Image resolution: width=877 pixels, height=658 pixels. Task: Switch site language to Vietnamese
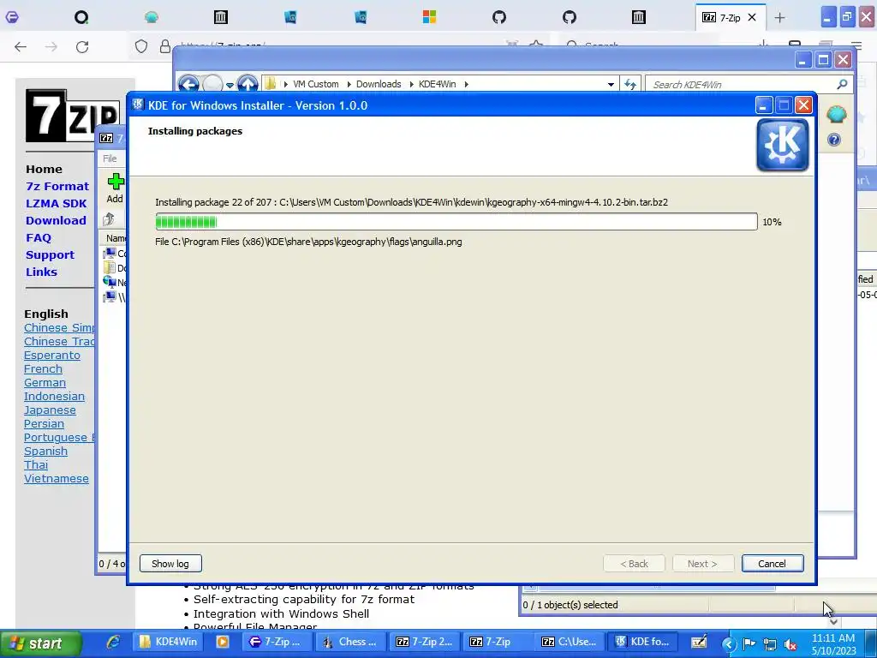tap(57, 478)
